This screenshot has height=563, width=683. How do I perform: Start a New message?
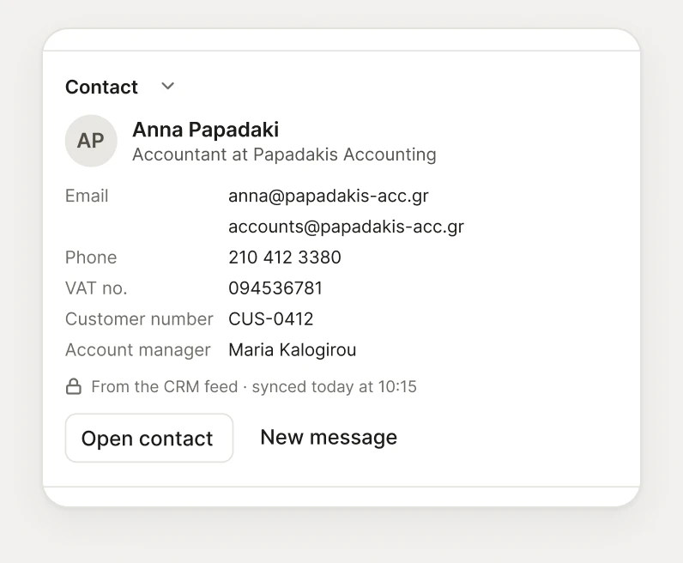tap(329, 438)
